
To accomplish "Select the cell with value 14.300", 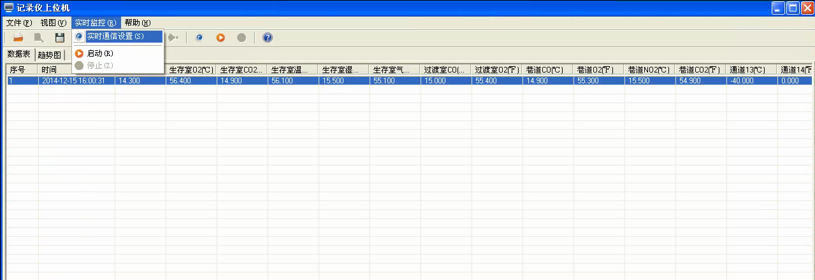I will (x=140, y=81).
